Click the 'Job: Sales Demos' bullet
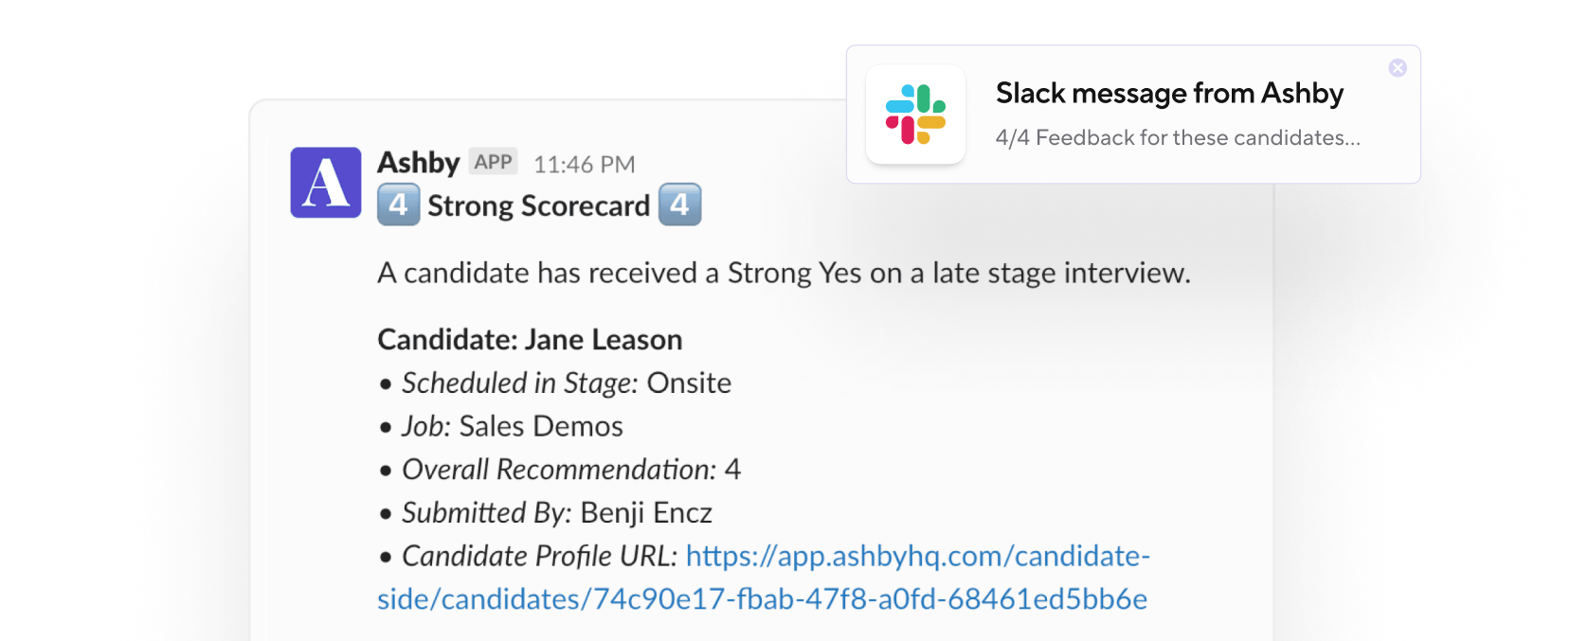Viewport: 1570px width, 641px height. tap(512, 426)
